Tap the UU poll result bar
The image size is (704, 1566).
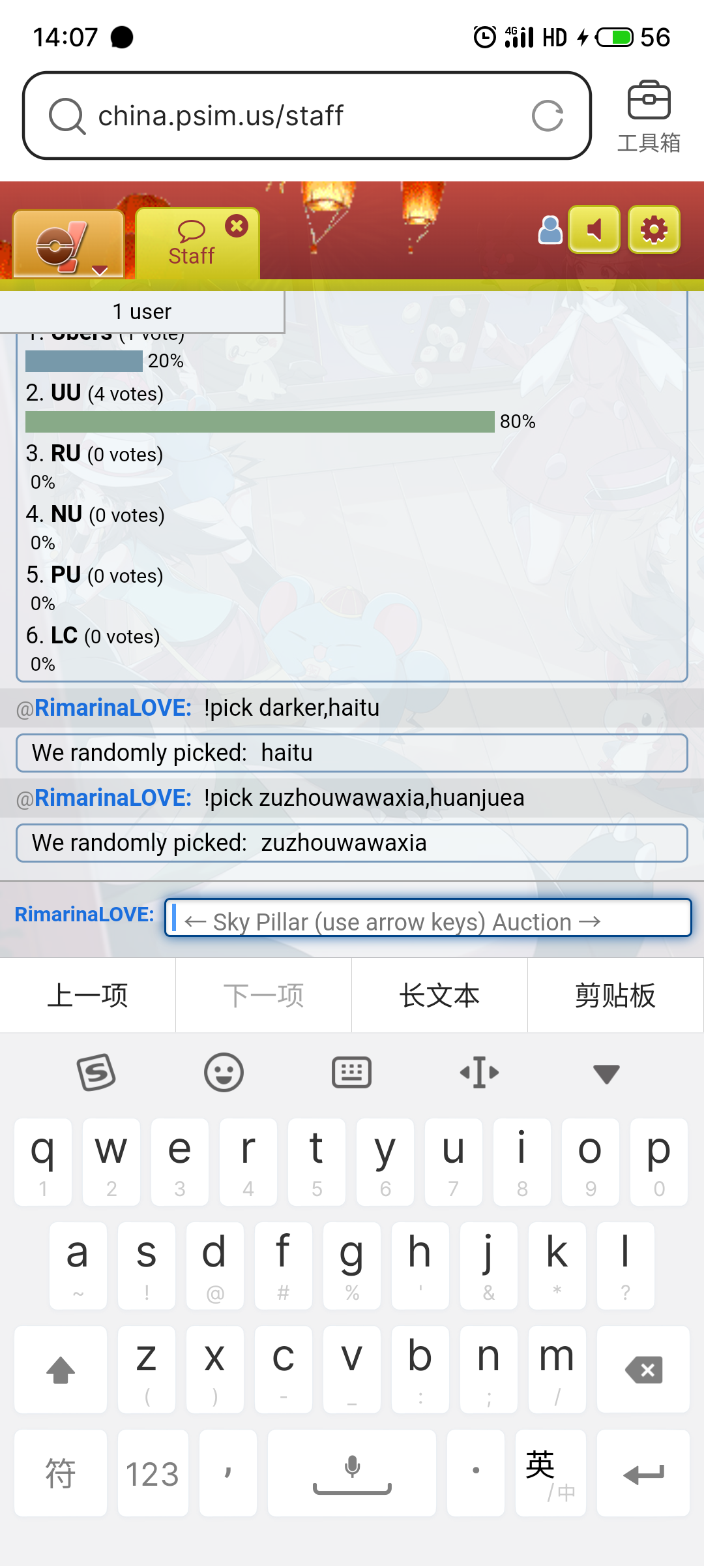click(259, 422)
